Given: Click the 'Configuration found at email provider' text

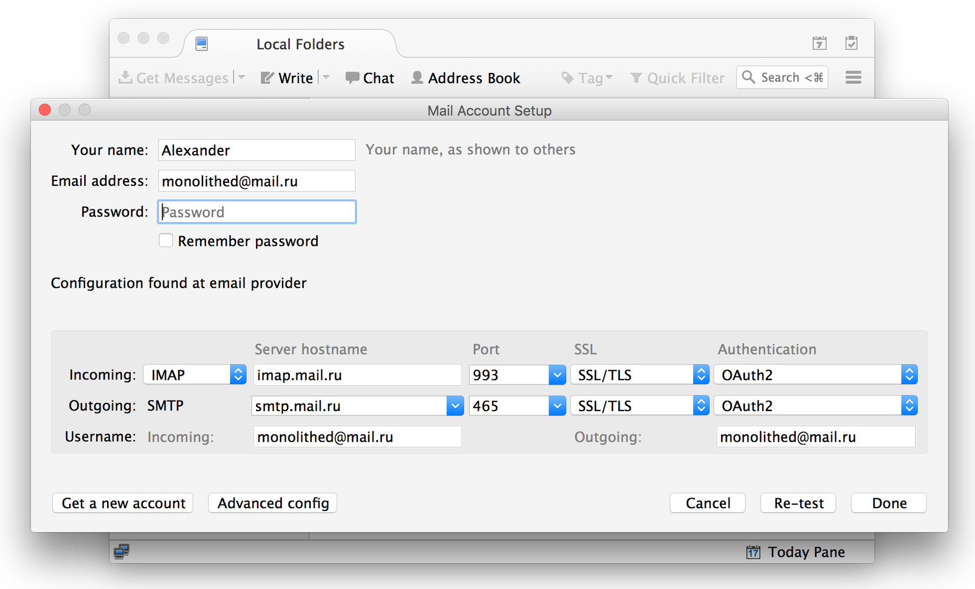Looking at the screenshot, I should [x=179, y=283].
